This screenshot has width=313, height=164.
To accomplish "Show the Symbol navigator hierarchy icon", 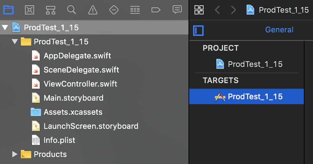I will [x=51, y=10].
